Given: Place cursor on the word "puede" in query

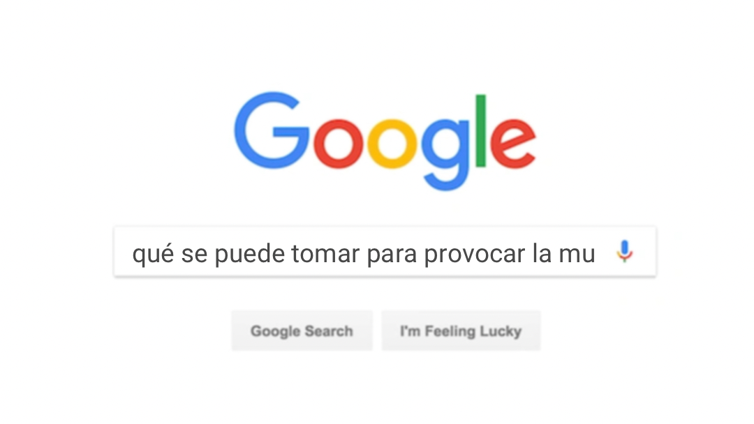Looking at the screenshot, I should click(x=249, y=254).
